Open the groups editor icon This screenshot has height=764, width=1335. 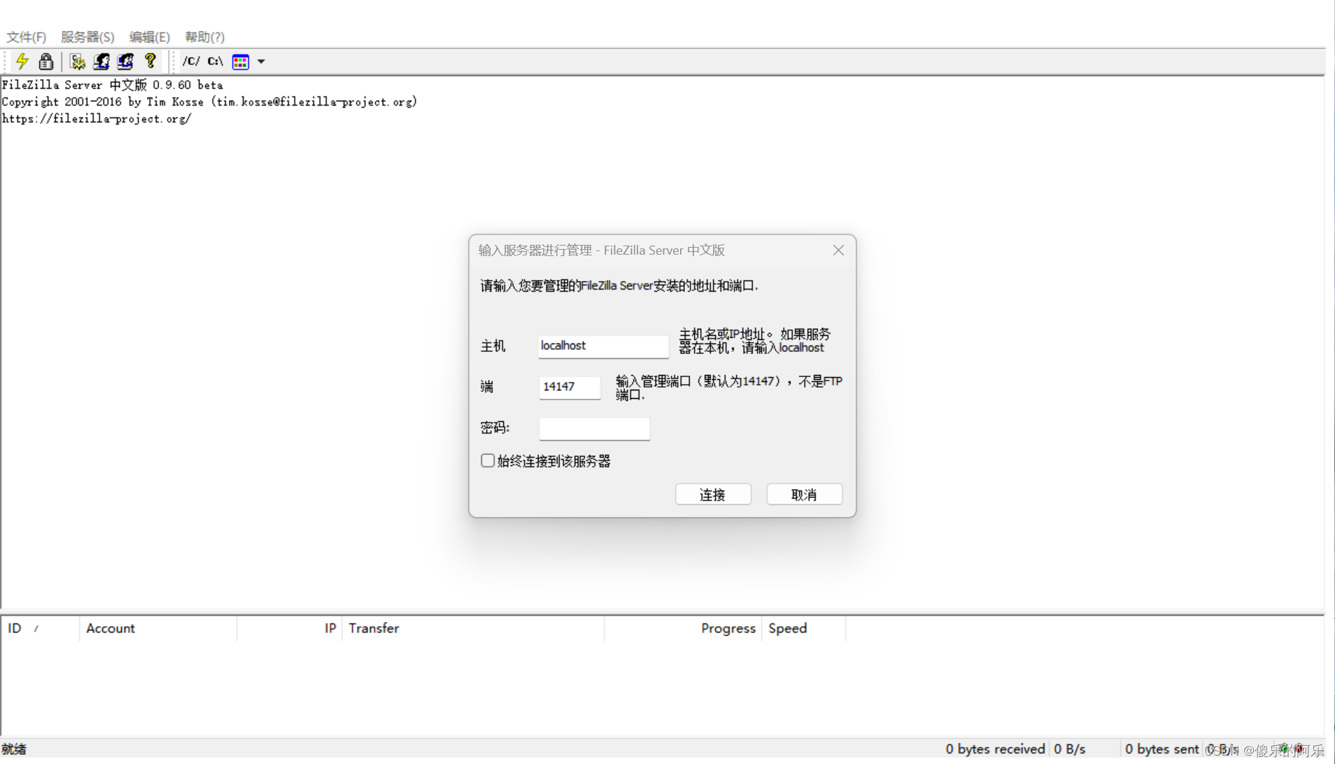coord(125,62)
